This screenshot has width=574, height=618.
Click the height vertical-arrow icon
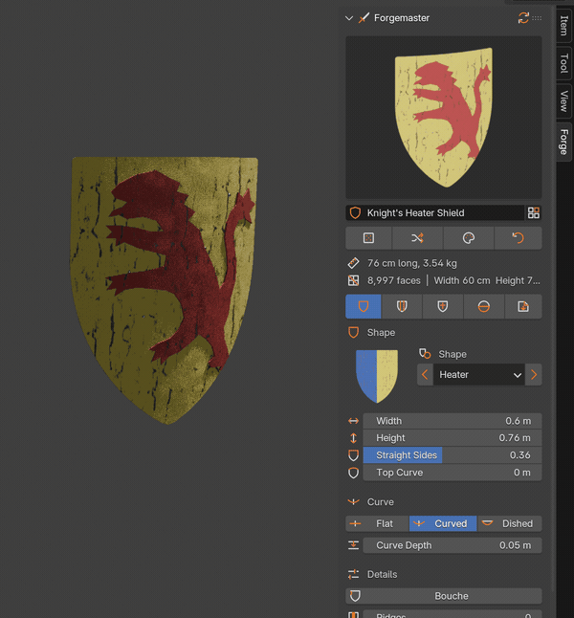click(x=354, y=438)
